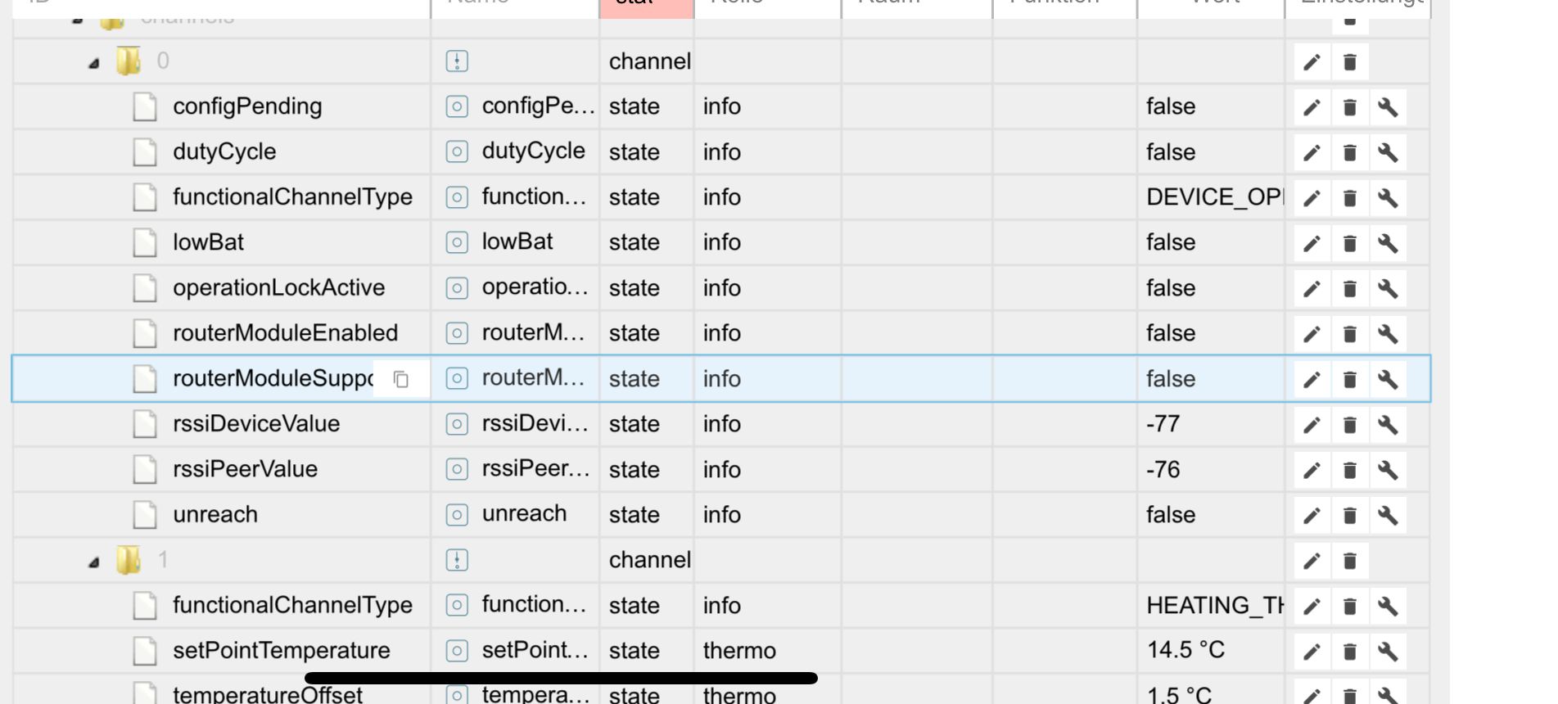Delete the configPending state
The height and width of the screenshot is (704, 1558).
click(1350, 107)
